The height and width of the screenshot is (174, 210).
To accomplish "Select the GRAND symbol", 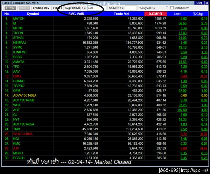I will coord(19,81).
